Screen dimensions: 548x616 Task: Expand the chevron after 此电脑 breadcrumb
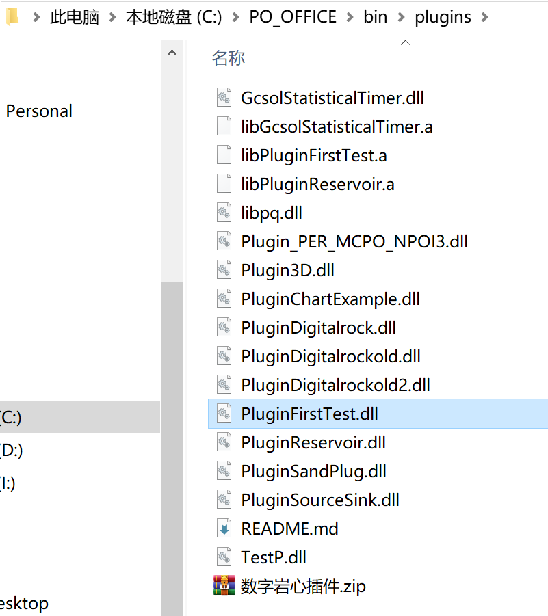tap(112, 17)
